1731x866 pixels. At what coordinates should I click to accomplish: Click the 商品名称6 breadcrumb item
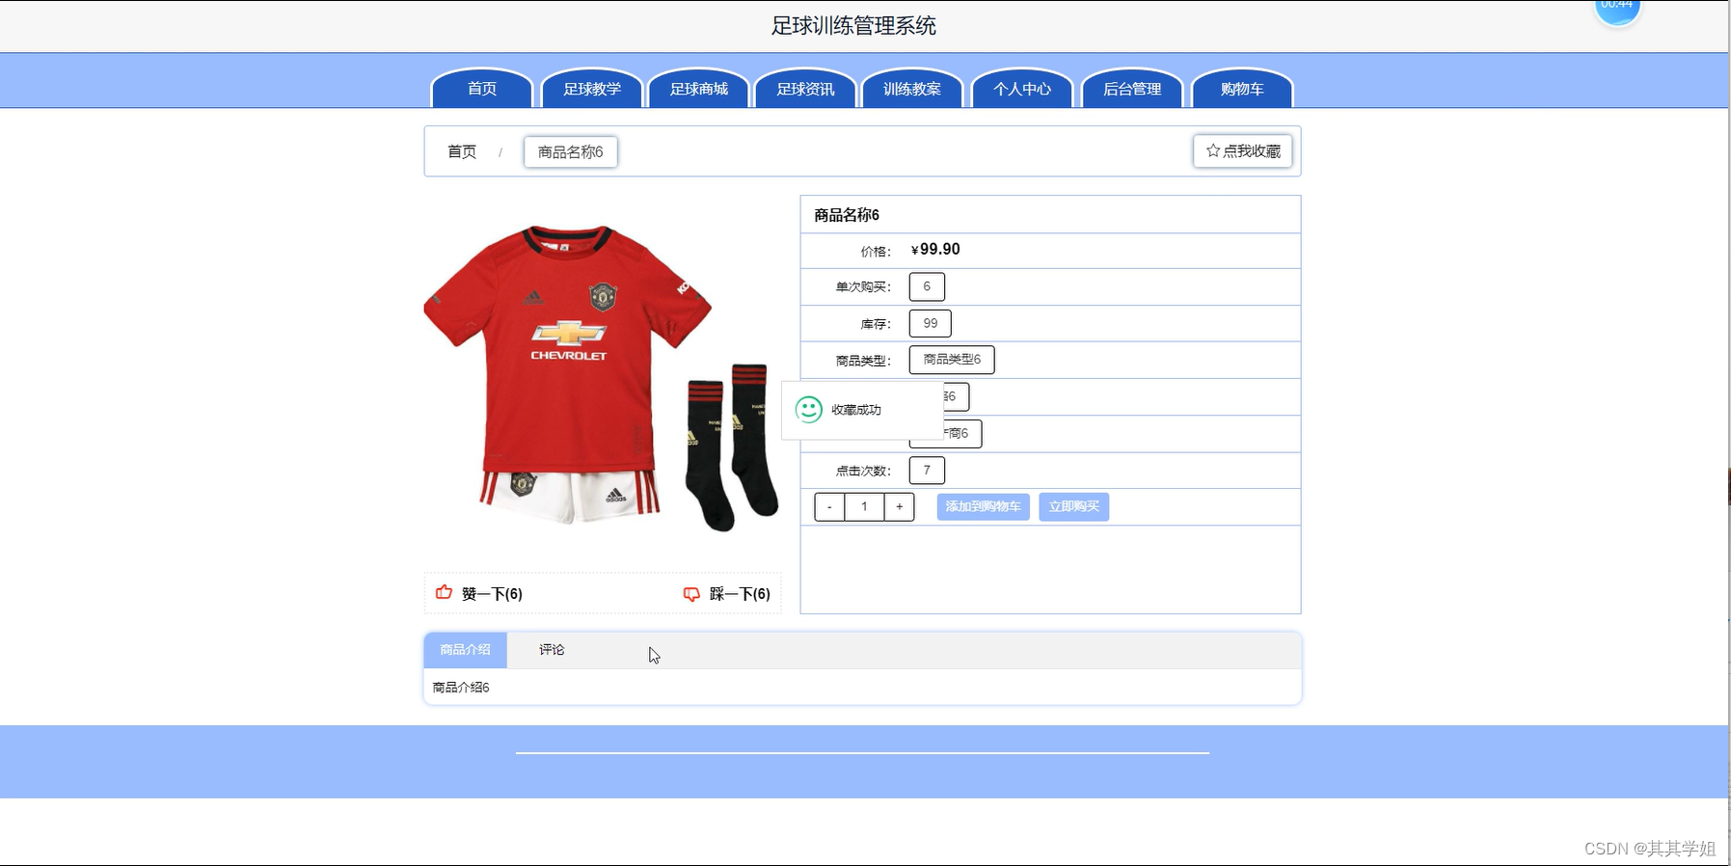(x=571, y=151)
